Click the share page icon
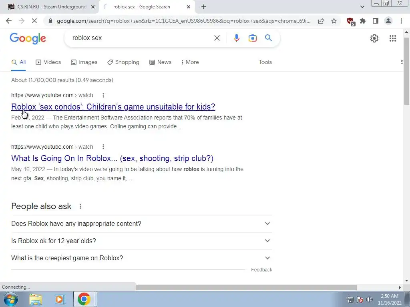The height and width of the screenshot is (307, 410). [x=321, y=21]
